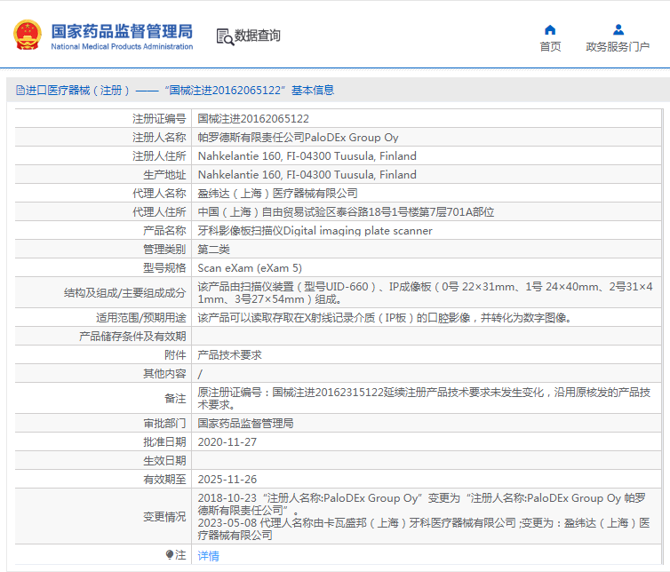
Task: Select expiry date 2025-11-26
Action: coord(227,480)
